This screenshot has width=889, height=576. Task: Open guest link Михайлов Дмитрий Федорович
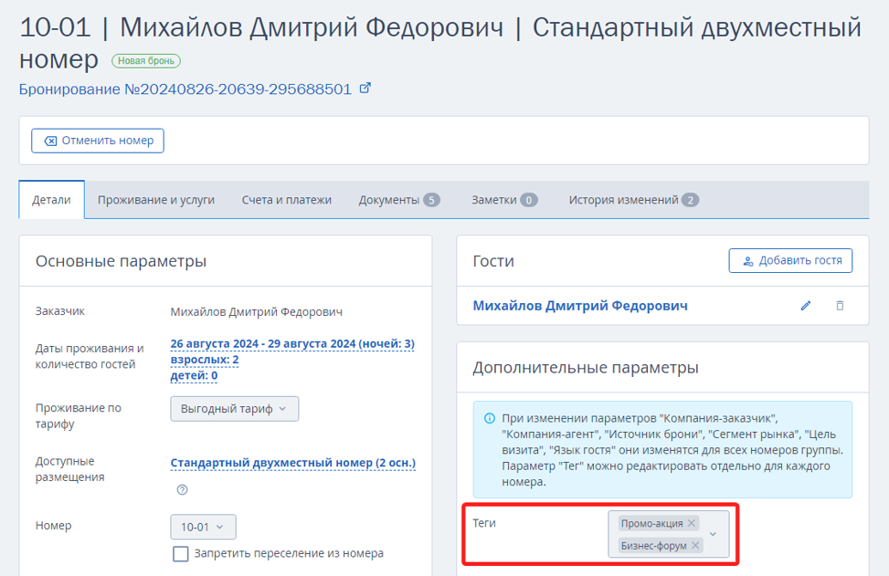pos(580,306)
